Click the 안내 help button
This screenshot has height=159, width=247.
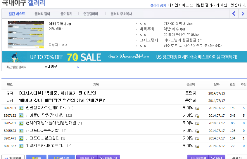click(217, 157)
